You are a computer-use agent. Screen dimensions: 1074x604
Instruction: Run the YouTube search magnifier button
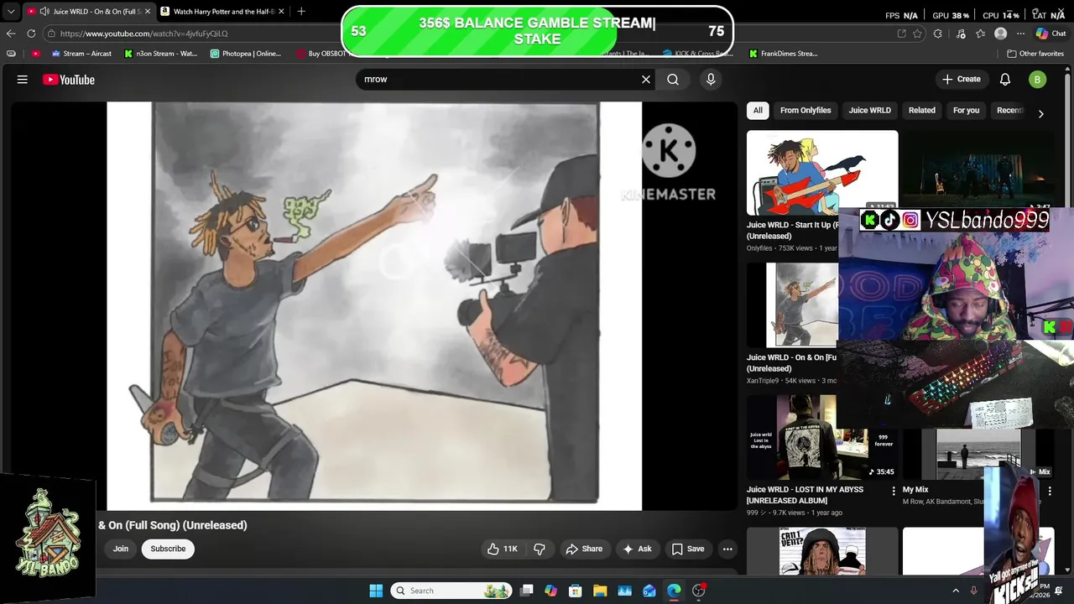pyautogui.click(x=673, y=79)
